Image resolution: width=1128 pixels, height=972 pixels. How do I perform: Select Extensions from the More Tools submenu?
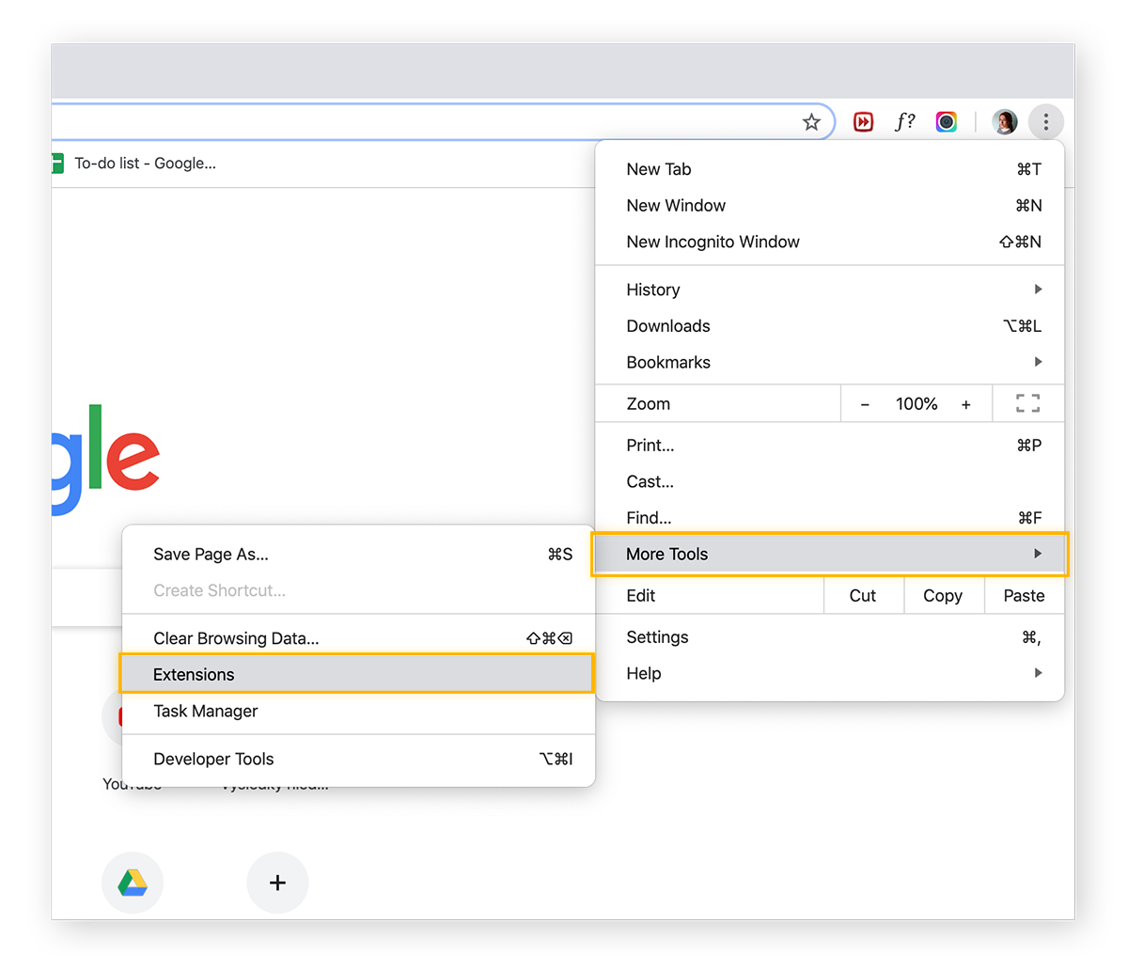[194, 674]
